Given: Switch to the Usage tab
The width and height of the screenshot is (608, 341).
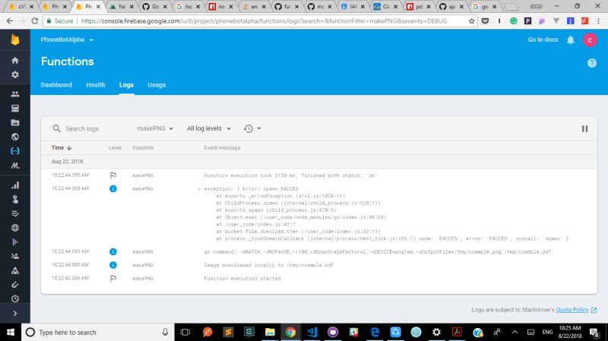Looking at the screenshot, I should pyautogui.click(x=157, y=85).
